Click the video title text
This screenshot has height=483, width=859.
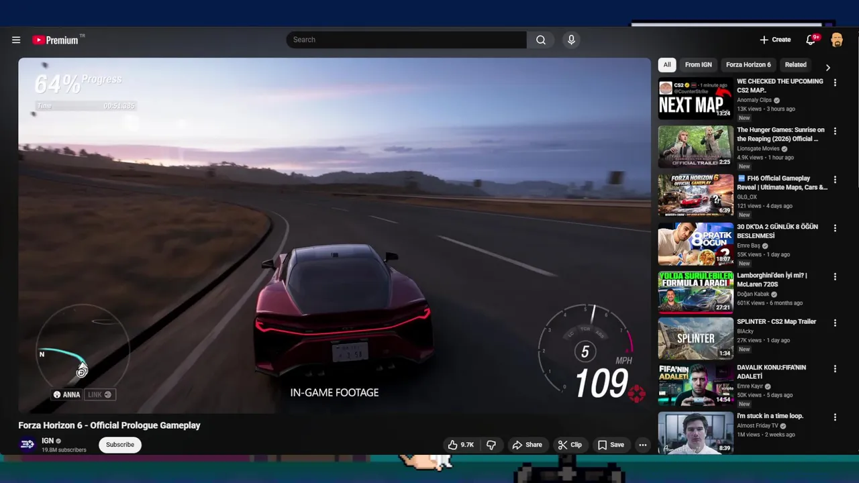[x=109, y=425]
